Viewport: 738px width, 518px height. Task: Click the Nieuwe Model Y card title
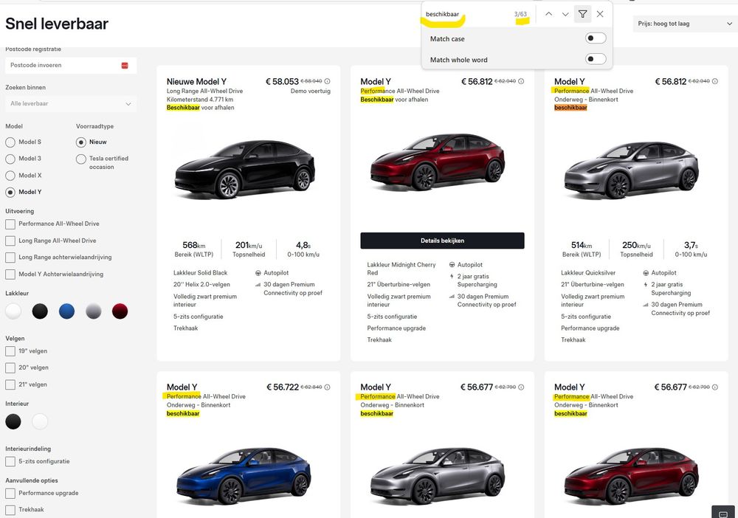196,81
